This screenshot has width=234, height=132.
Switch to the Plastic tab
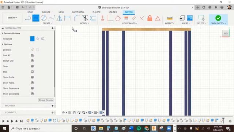point(97,12)
